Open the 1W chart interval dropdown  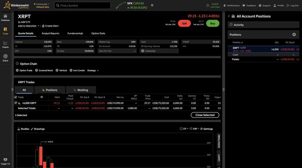(195, 129)
